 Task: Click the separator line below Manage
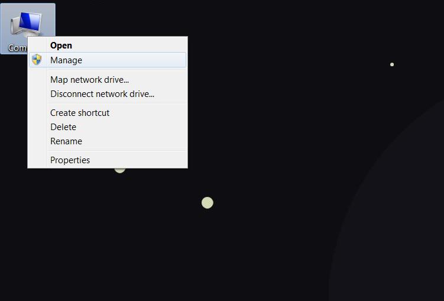pyautogui.click(x=116, y=70)
